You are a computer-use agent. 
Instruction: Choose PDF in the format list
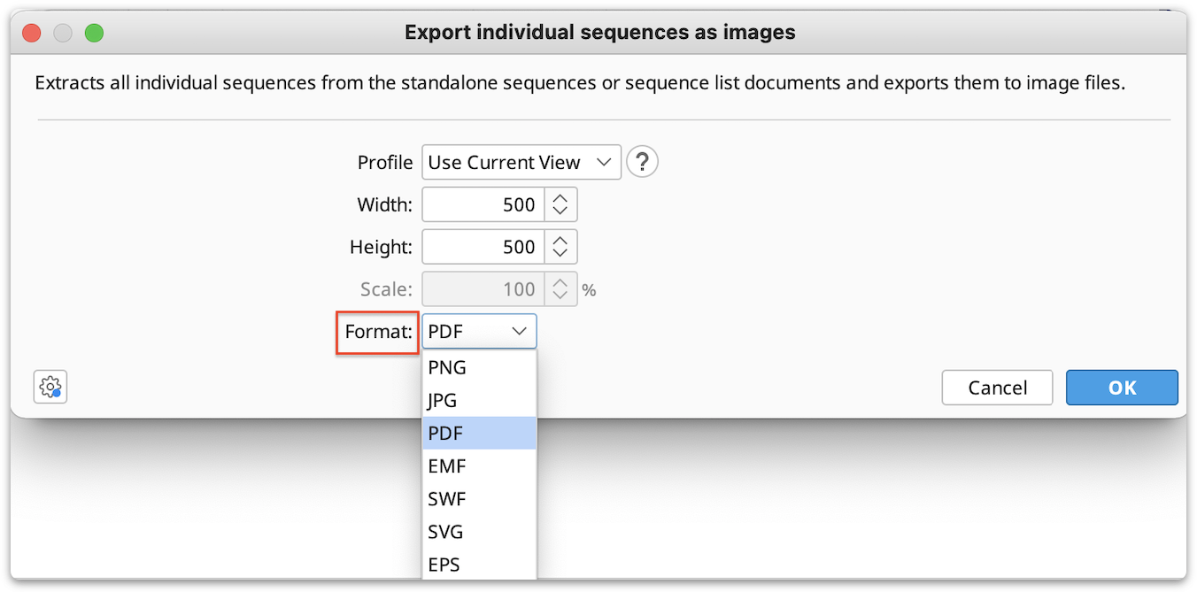[479, 433]
